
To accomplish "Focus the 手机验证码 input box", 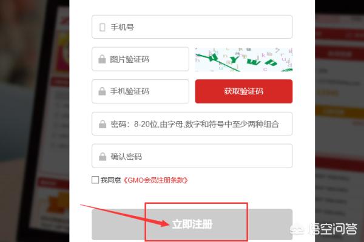I will 140,91.
